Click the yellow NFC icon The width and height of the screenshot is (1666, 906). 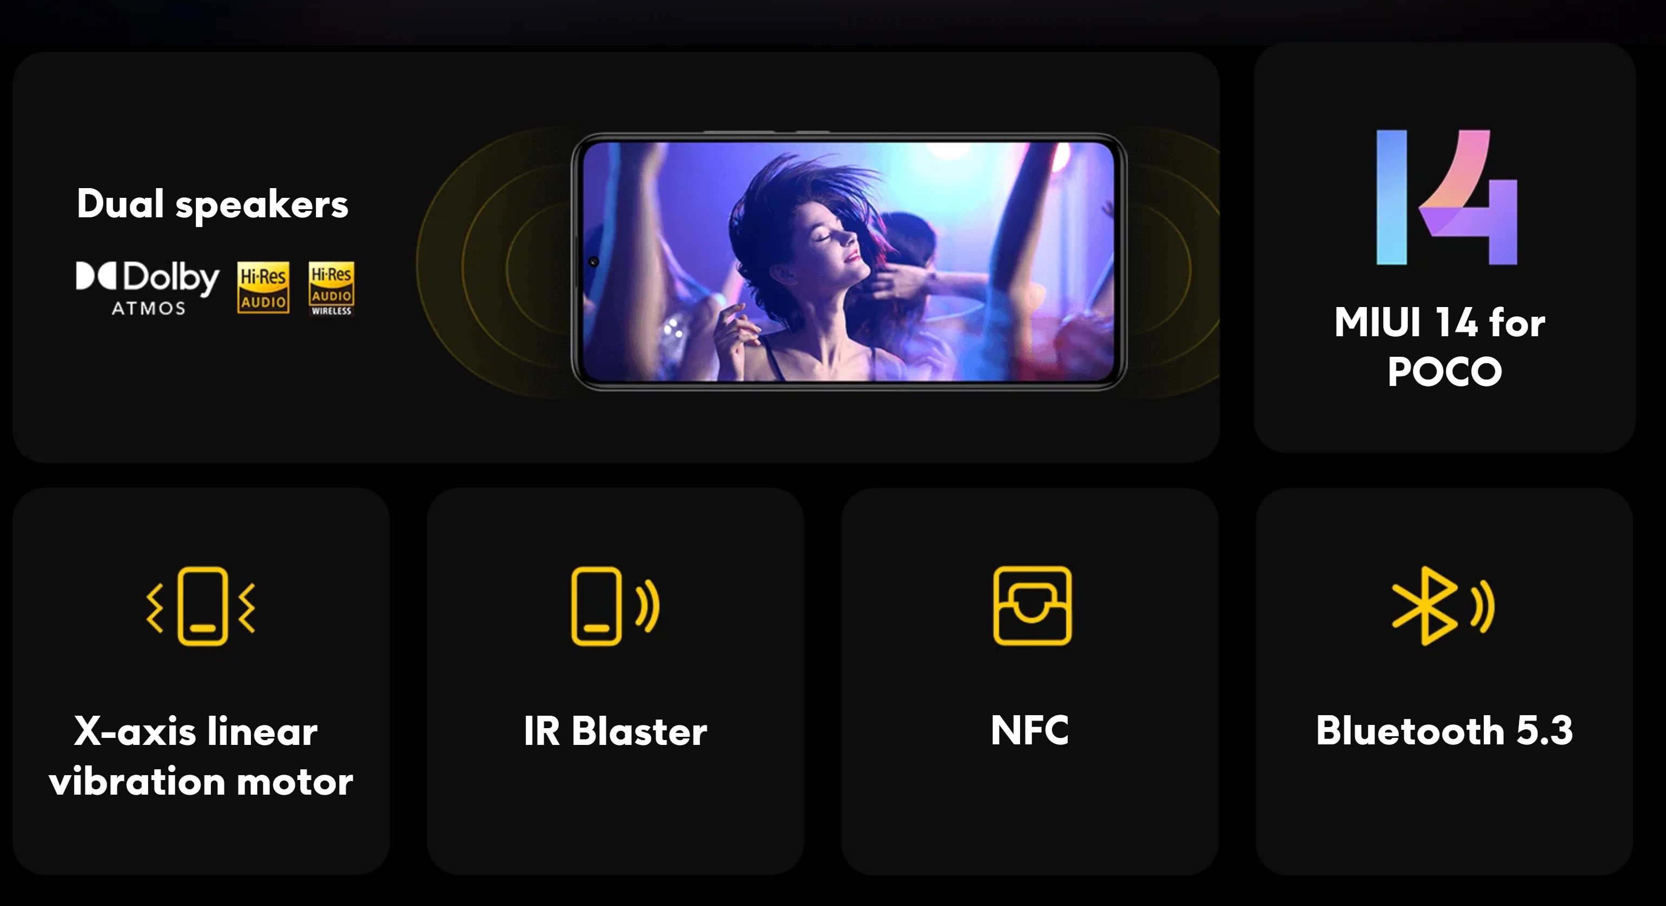[1032, 605]
